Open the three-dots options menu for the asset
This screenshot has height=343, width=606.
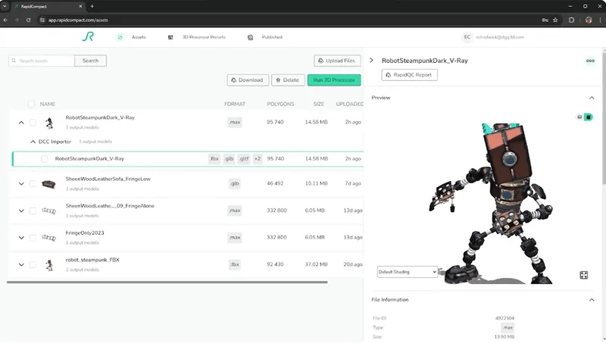coord(590,61)
